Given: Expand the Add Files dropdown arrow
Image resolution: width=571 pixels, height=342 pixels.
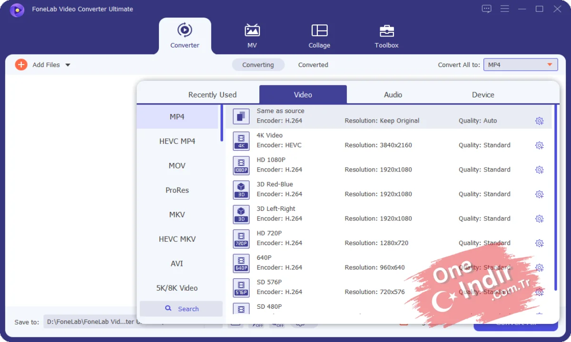Looking at the screenshot, I should [68, 65].
